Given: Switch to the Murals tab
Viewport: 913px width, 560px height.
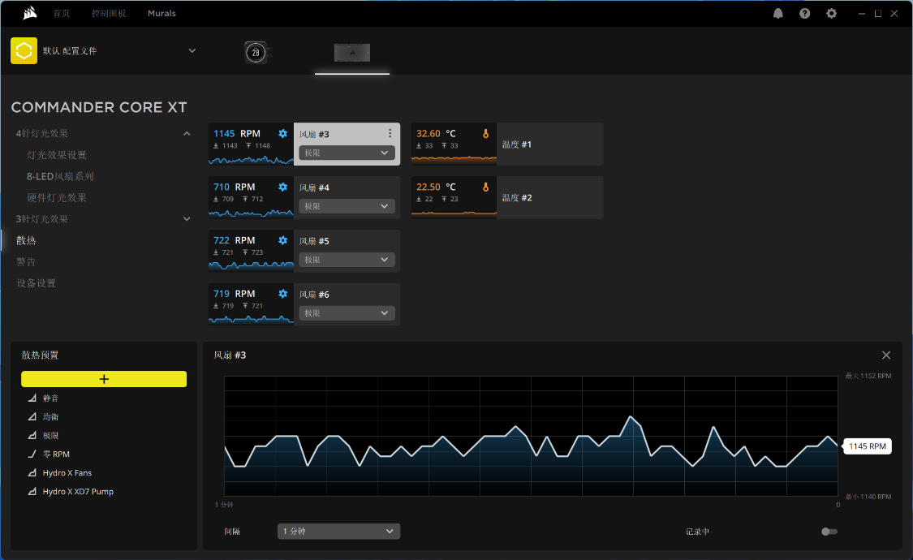Looking at the screenshot, I should [161, 13].
